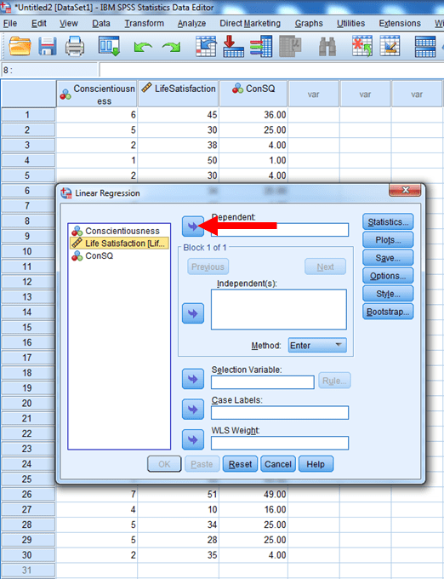444x579 pixels.
Task: Open the Direct Marketing menu
Action: pyautogui.click(x=250, y=23)
